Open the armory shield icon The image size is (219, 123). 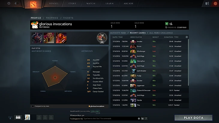207,3
